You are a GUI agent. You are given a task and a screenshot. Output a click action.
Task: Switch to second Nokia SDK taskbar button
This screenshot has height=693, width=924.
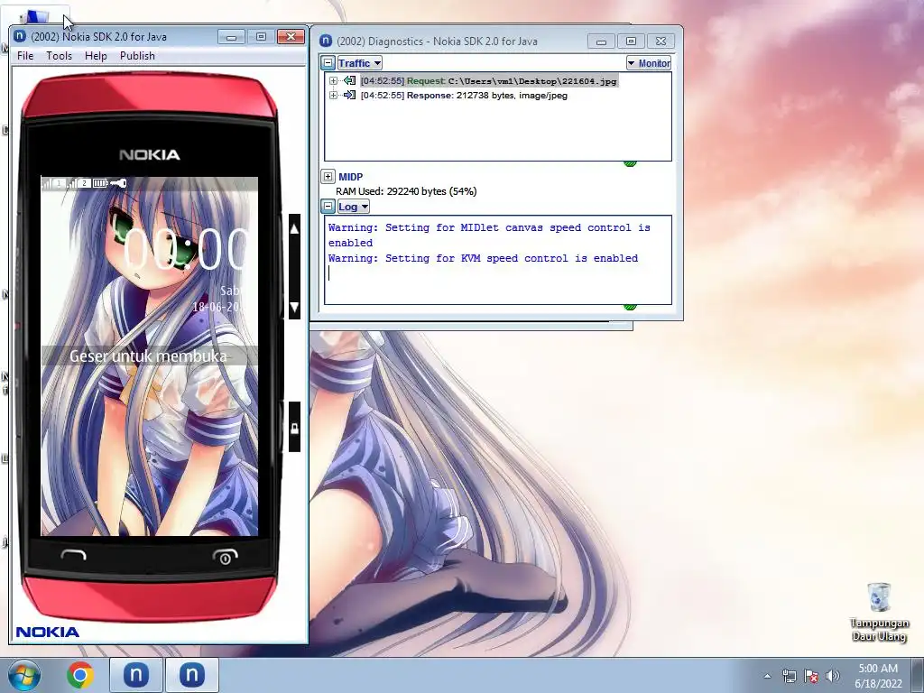point(191,675)
